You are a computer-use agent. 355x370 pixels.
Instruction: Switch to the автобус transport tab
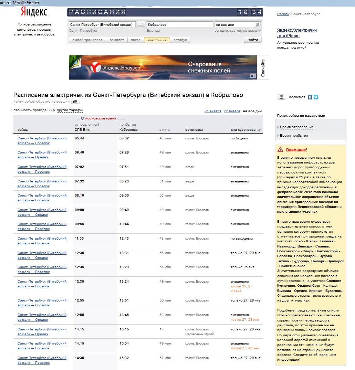180,40
